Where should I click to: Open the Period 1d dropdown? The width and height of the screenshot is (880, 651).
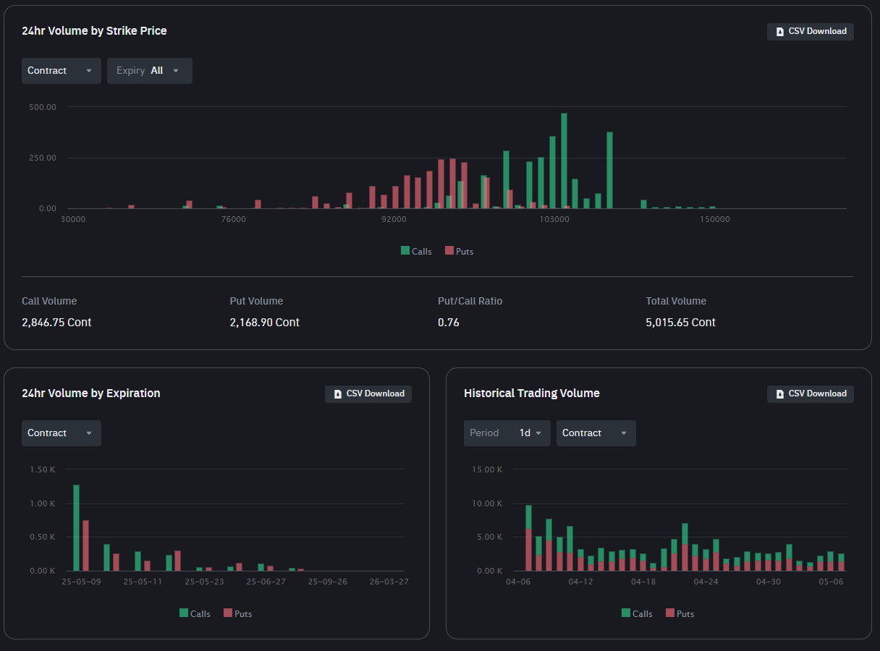[507, 433]
